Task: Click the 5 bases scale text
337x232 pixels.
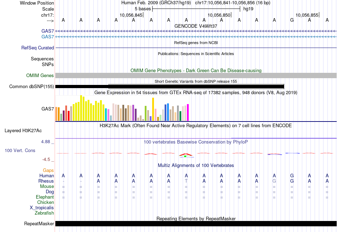Action: click(x=143, y=9)
